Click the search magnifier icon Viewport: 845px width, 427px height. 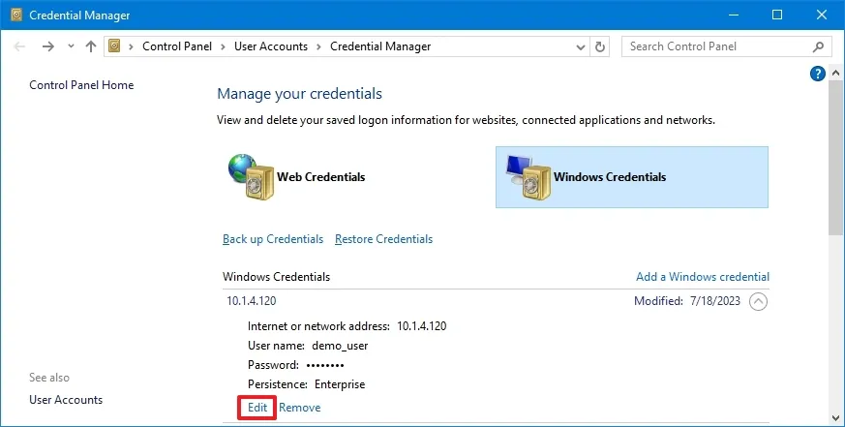pyautogui.click(x=818, y=46)
